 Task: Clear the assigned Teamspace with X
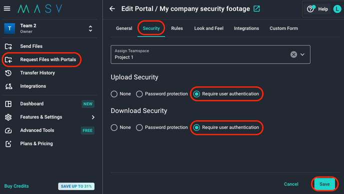[293, 54]
